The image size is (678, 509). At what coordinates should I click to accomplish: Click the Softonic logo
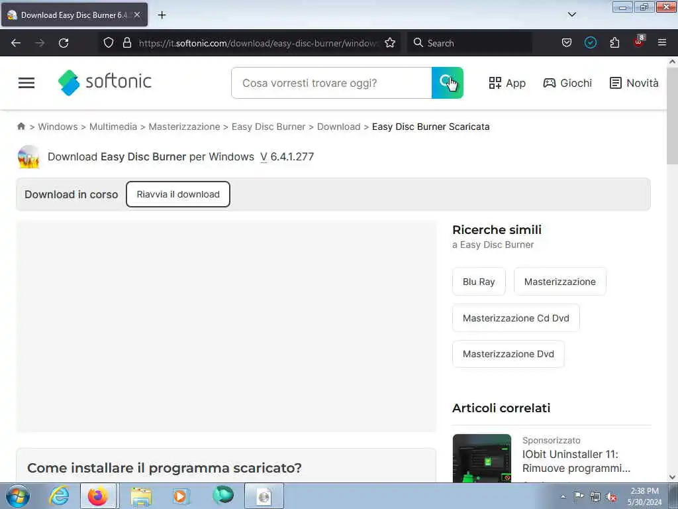pos(105,82)
